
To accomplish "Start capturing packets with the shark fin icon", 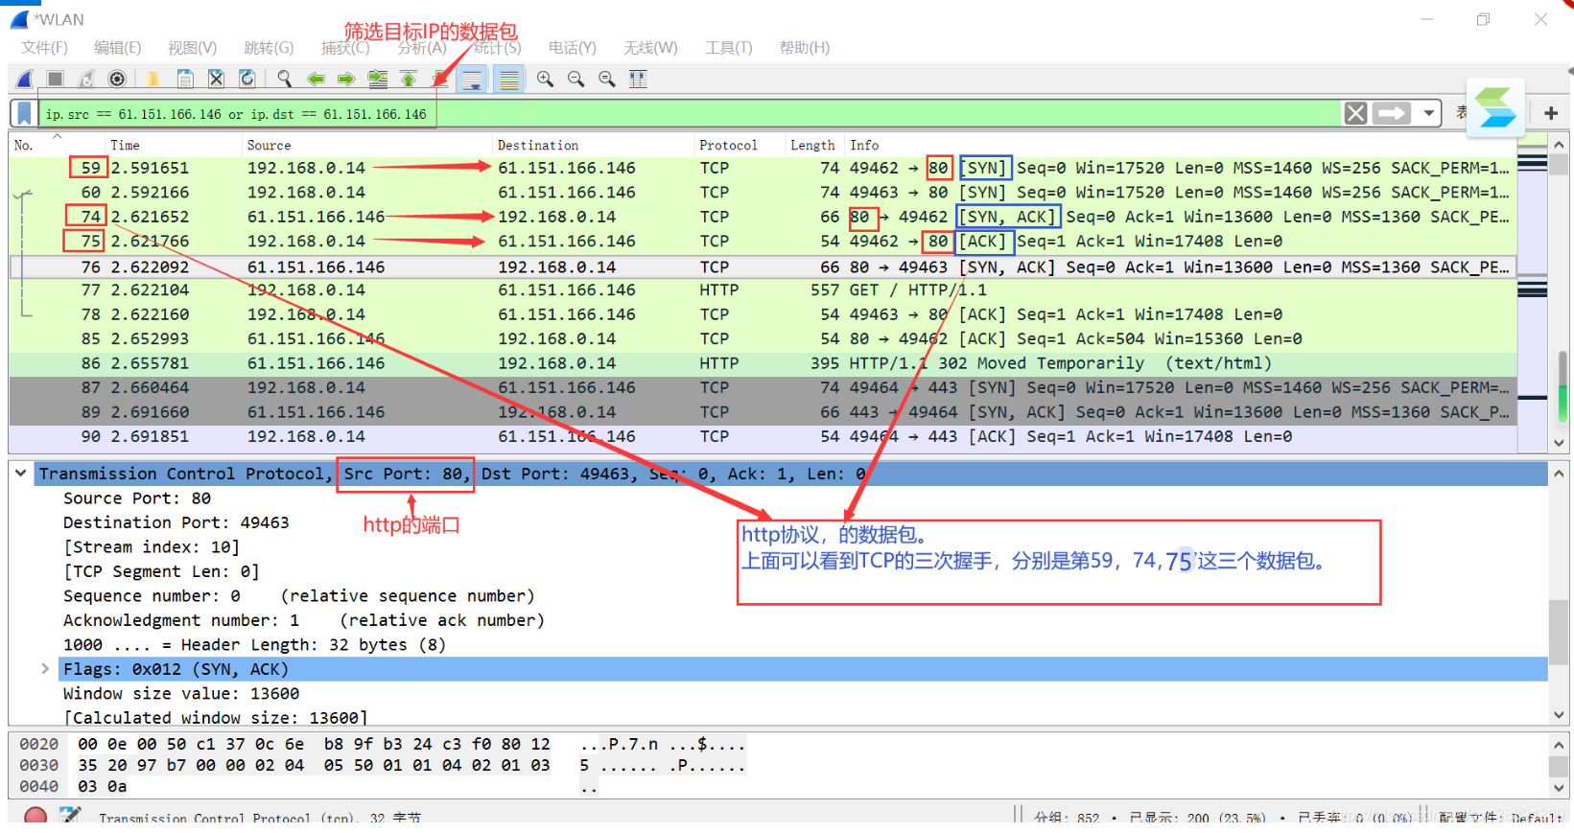I will (x=25, y=80).
